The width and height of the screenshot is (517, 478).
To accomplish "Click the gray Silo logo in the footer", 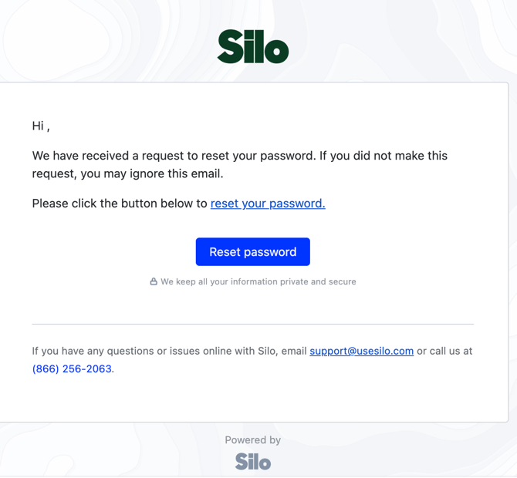I will tap(253, 461).
